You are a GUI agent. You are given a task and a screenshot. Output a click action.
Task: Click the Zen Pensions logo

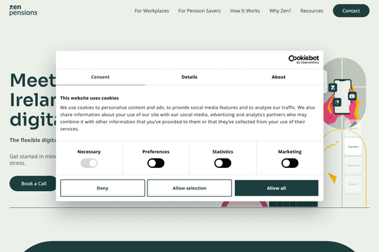pos(23,10)
